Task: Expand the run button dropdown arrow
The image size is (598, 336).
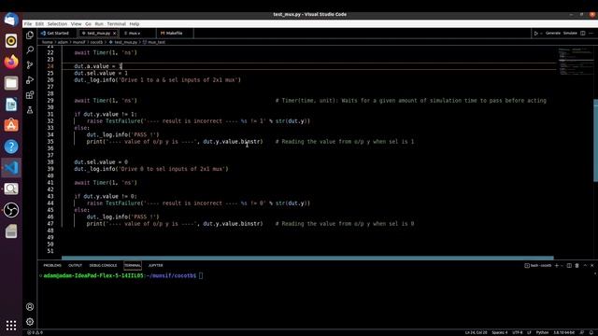Action: point(541,34)
